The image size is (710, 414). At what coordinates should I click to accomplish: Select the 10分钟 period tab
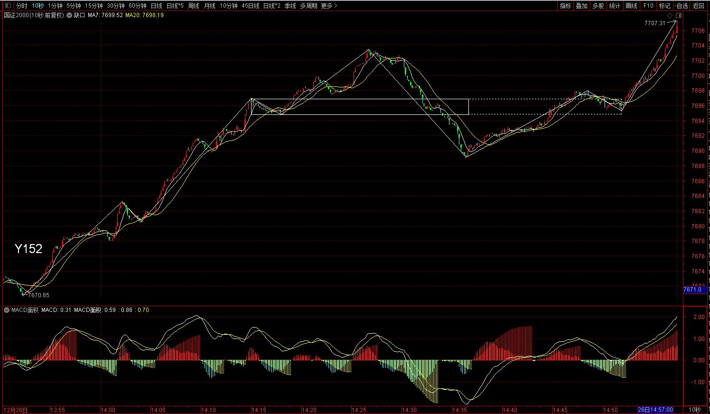(x=228, y=6)
